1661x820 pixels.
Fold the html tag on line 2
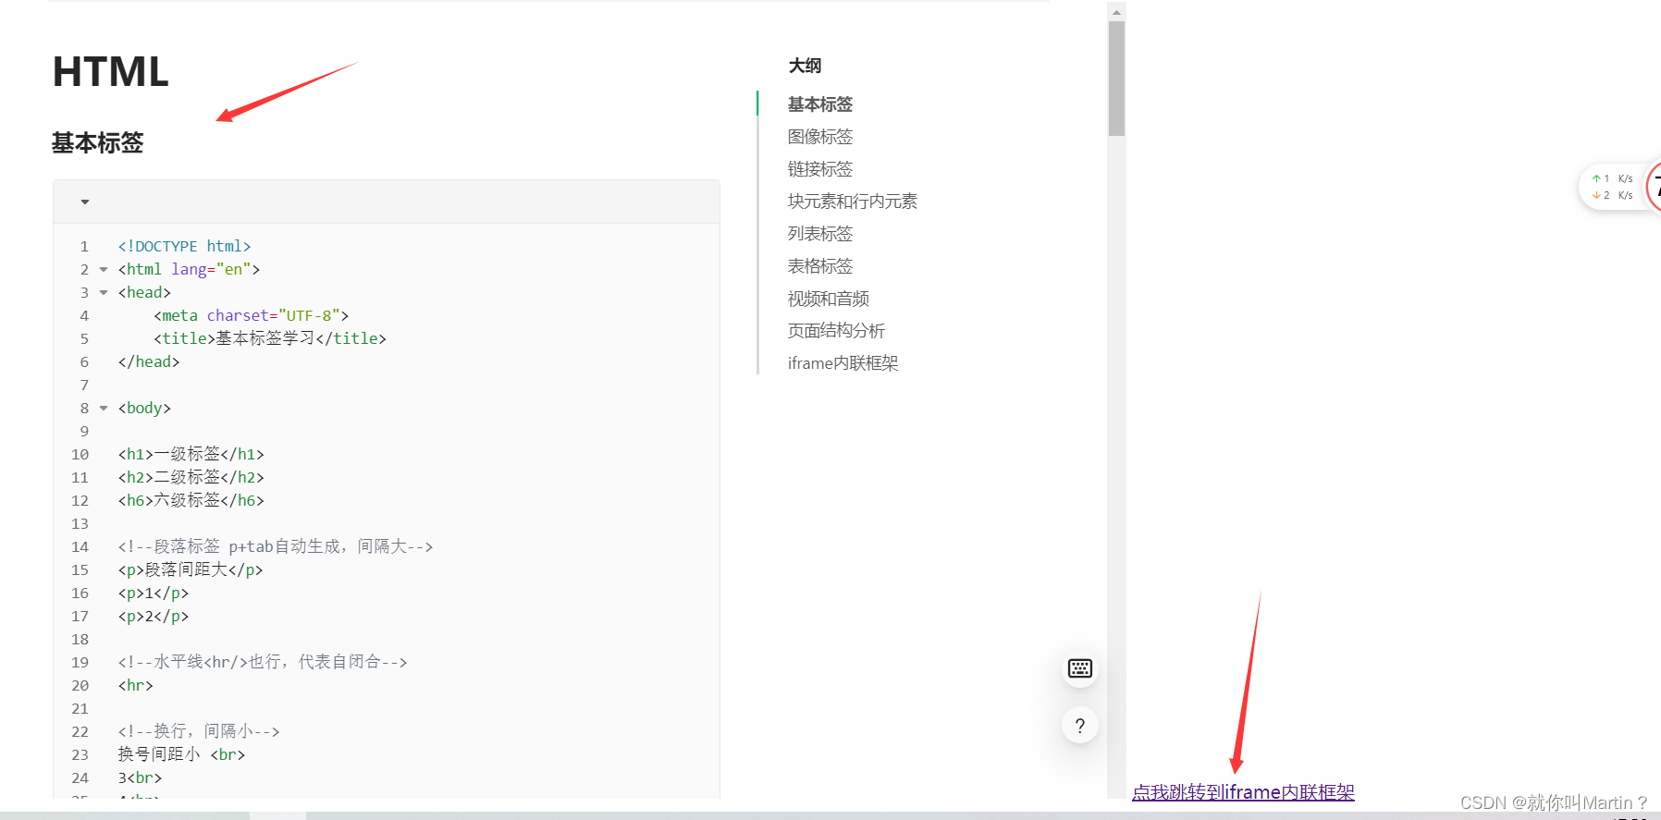coord(104,270)
